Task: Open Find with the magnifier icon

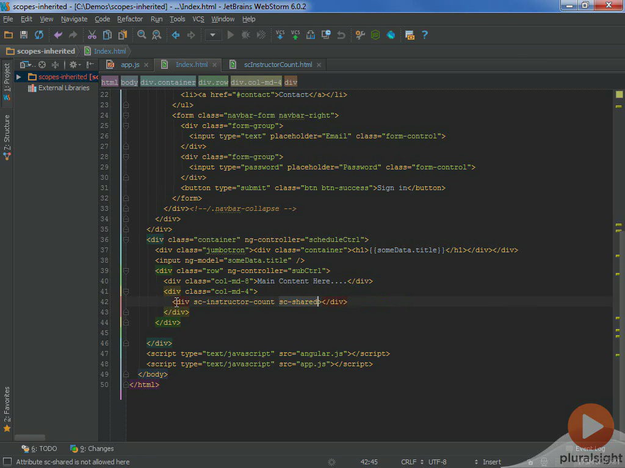Action: click(x=142, y=35)
